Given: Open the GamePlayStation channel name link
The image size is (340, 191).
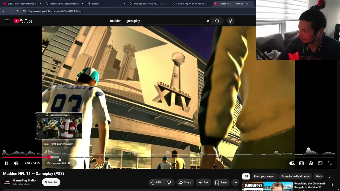Looking at the screenshot, I should 25,180.
